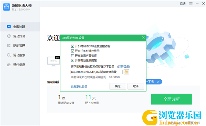Click the 打开目录 link
Viewport: 206px width, 126px height.
[124, 67]
